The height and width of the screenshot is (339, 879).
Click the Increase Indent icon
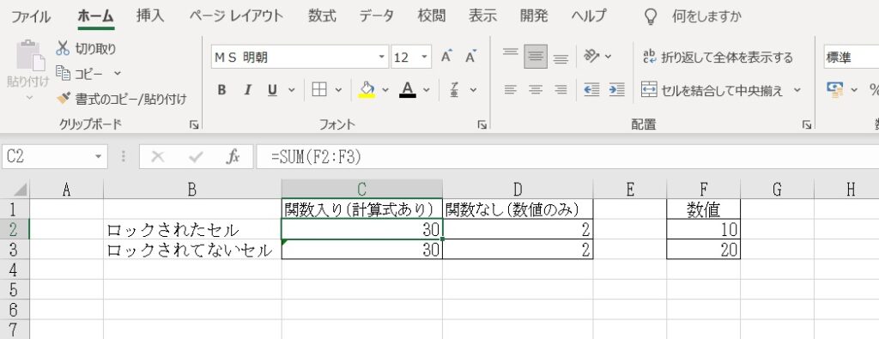(x=616, y=89)
